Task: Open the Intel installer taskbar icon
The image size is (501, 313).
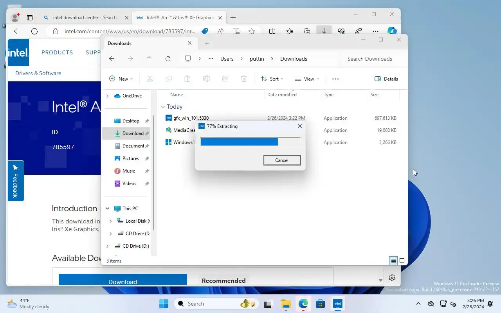Action: [337, 304]
